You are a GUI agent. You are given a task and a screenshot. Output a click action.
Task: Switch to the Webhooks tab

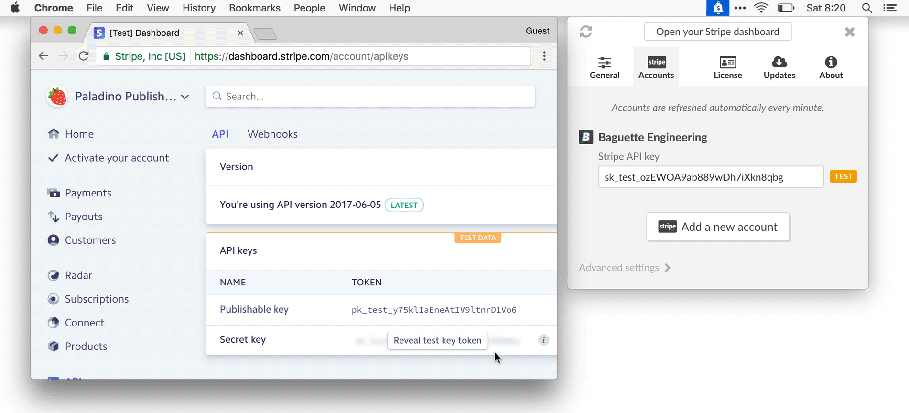coord(272,134)
